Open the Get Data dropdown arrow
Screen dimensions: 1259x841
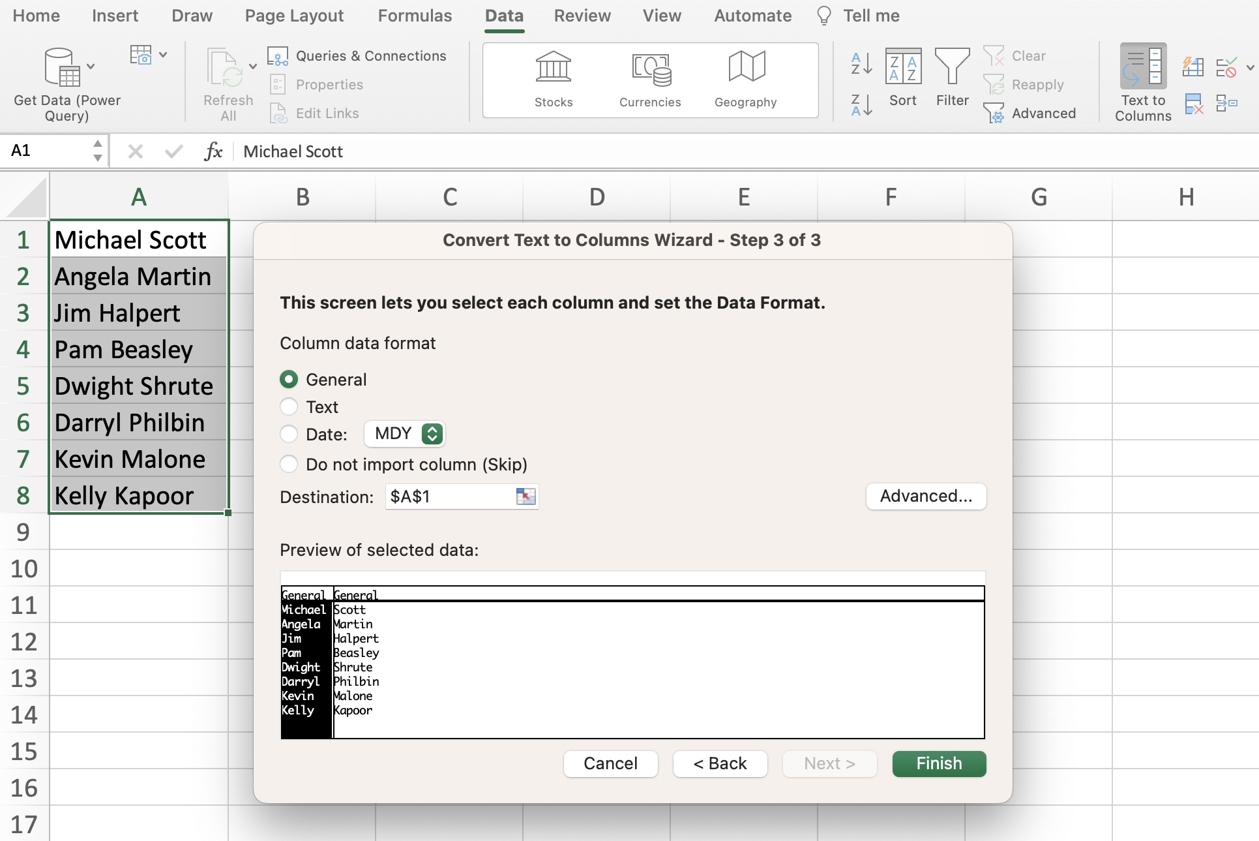tap(91, 67)
